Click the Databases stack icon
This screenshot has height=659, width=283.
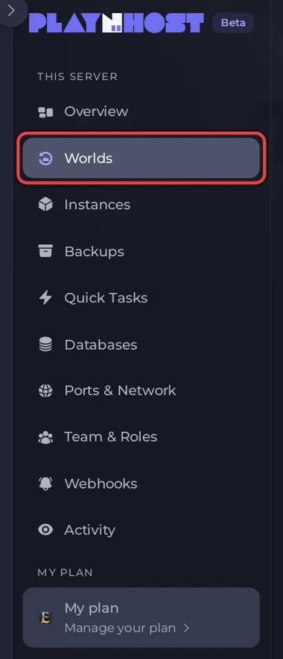click(x=46, y=344)
